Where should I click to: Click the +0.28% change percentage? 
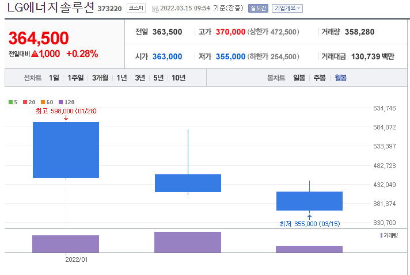(x=82, y=54)
